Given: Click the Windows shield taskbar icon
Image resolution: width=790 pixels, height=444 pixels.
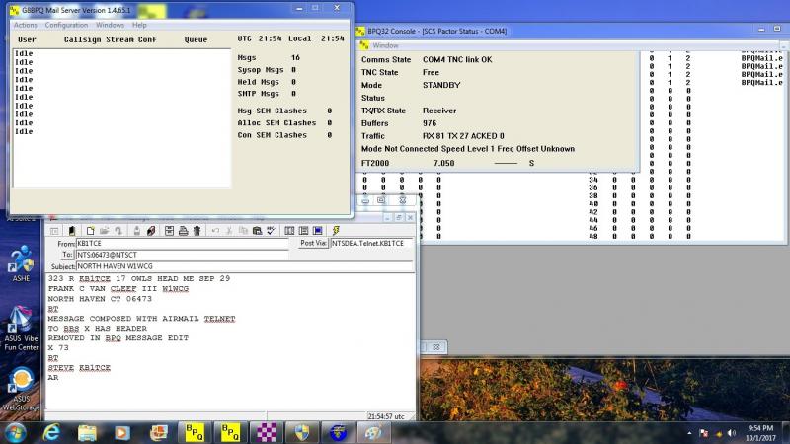Looking at the screenshot, I should (302, 433).
